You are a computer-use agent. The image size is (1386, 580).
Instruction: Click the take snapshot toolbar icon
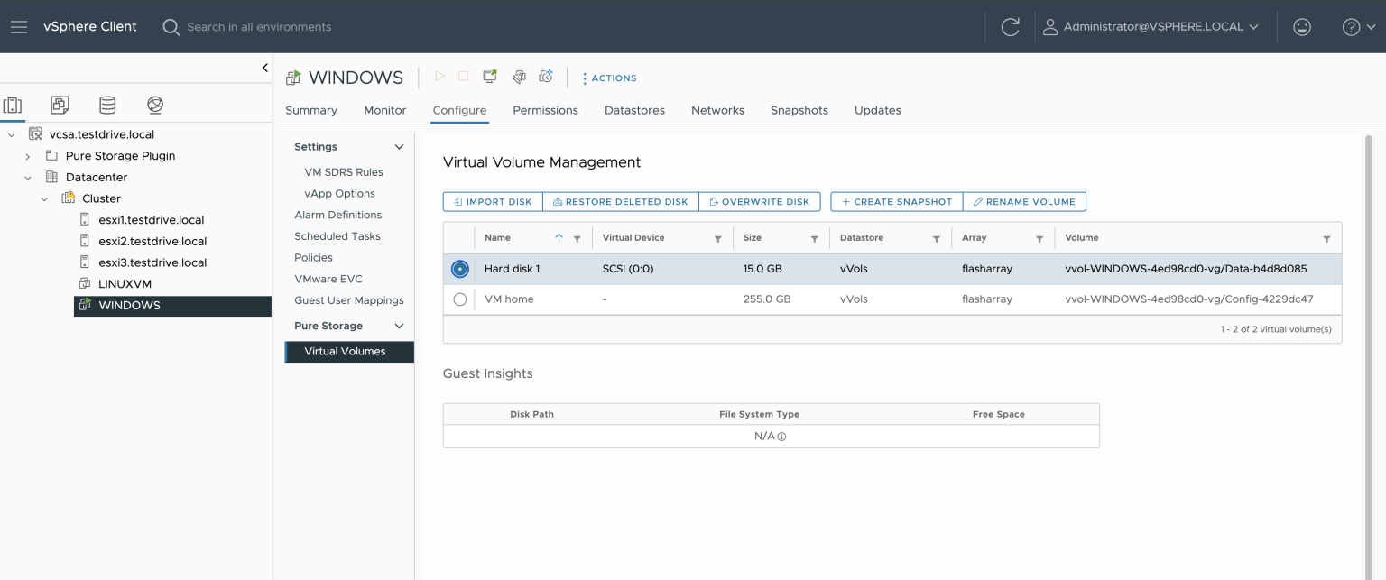[546, 78]
